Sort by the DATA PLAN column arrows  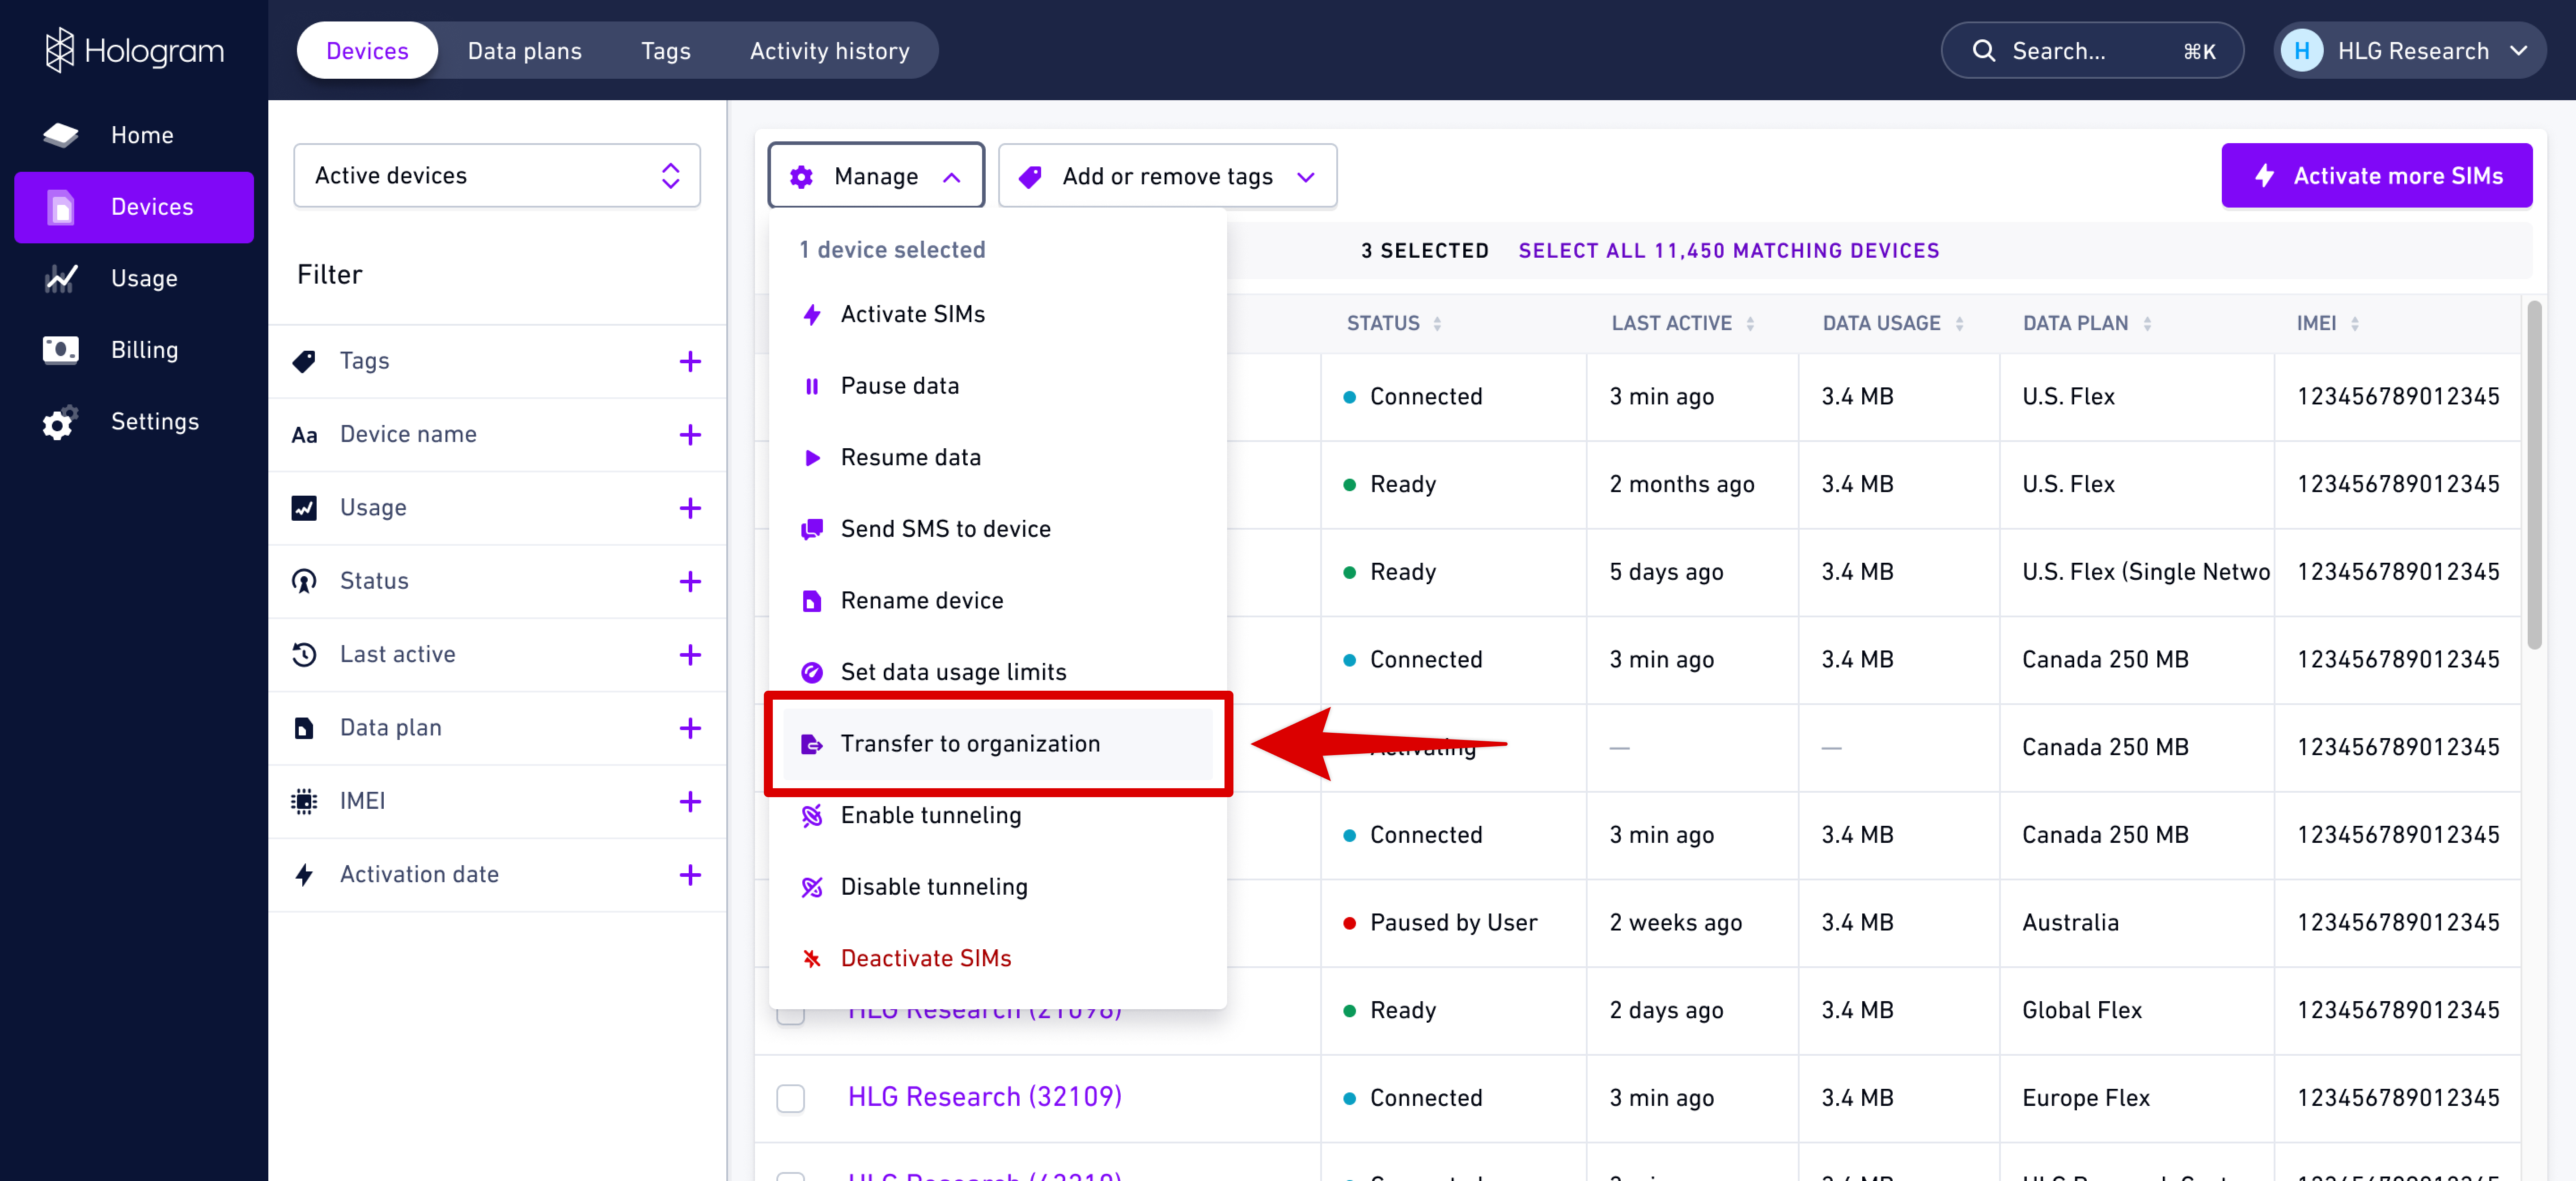click(x=2147, y=324)
